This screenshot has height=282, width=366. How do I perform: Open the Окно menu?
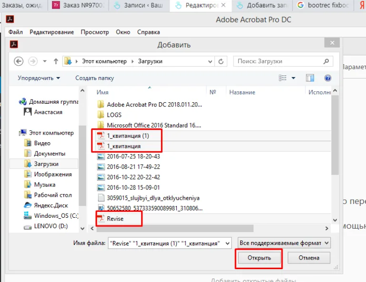tap(123, 32)
